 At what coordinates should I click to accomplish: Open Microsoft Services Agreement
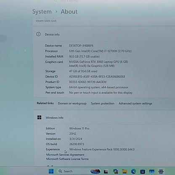65,155
